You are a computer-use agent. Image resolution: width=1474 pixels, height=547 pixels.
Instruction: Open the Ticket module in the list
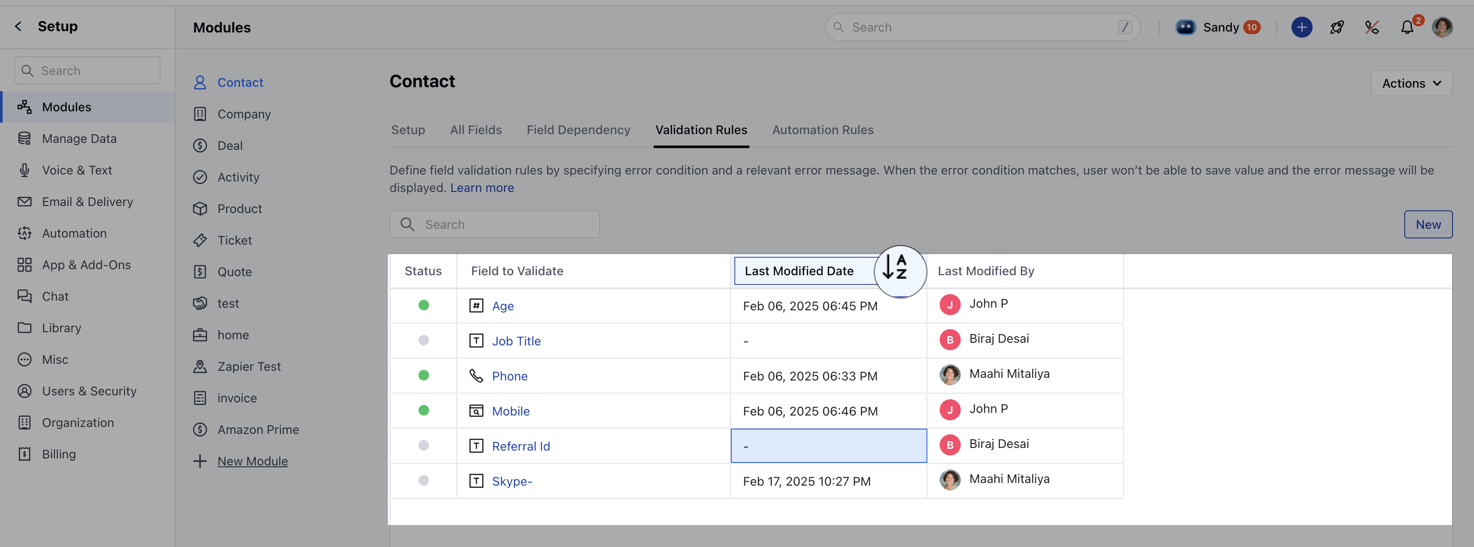point(234,240)
